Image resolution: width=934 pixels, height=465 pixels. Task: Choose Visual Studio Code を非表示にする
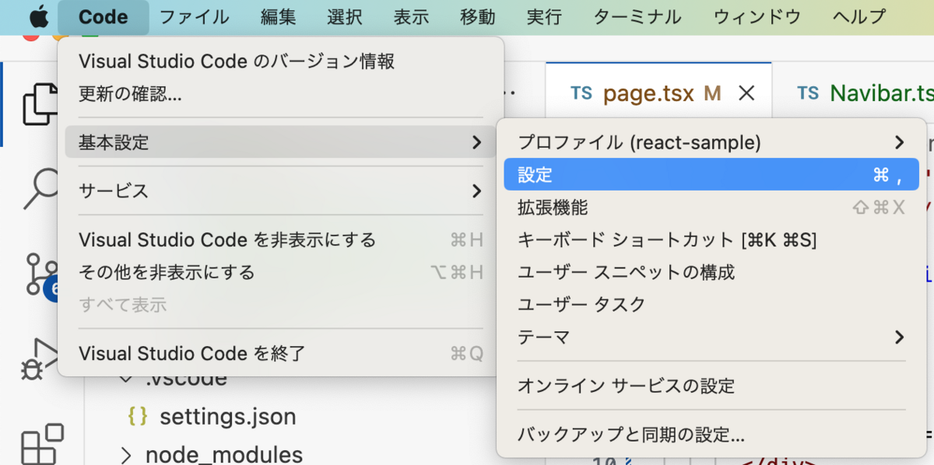click(x=280, y=239)
